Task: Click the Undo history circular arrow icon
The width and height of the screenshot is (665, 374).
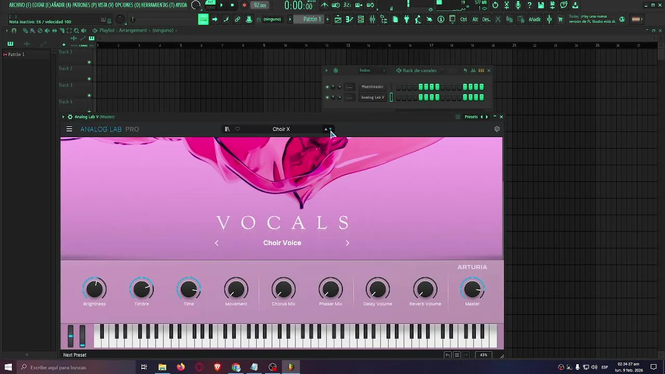Action: coord(495,5)
